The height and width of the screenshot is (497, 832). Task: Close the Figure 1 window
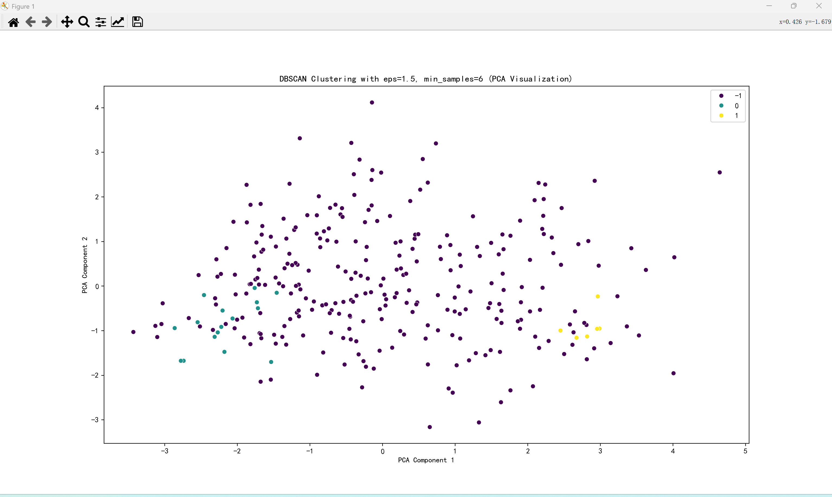[x=819, y=6]
